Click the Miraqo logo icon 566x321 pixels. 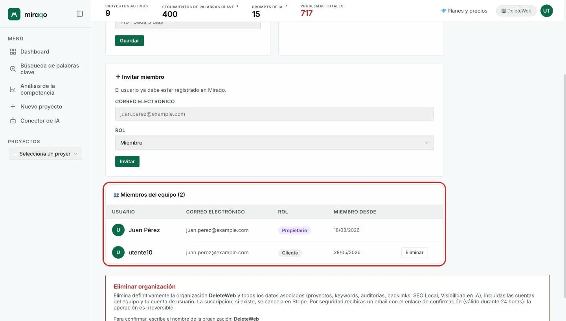tap(14, 14)
